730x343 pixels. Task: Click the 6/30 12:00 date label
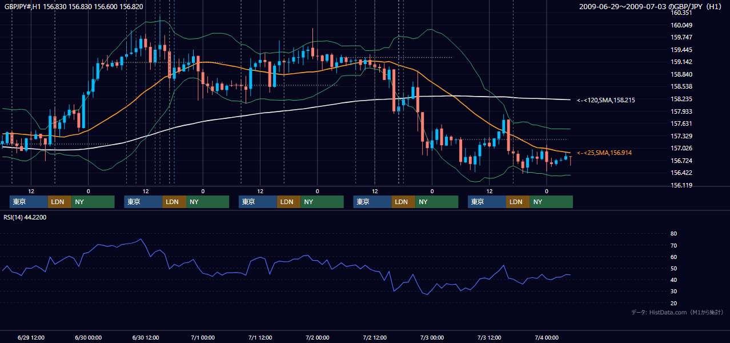coord(146,337)
